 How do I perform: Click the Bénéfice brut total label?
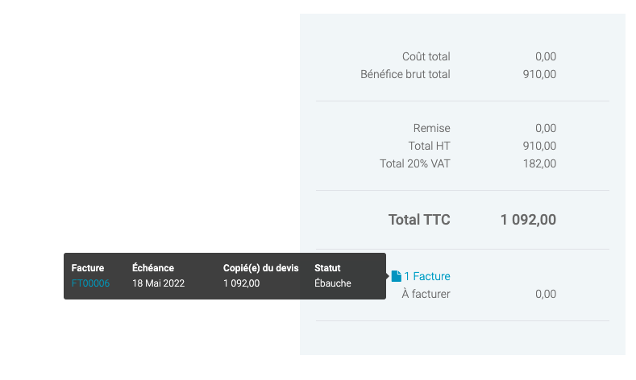(405, 74)
